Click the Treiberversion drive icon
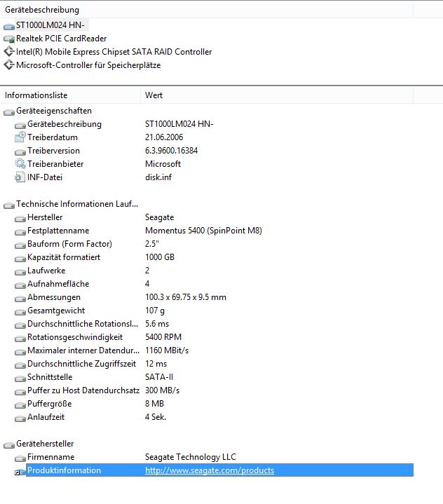Screen dimensions: 443x504 pyautogui.click(x=20, y=151)
